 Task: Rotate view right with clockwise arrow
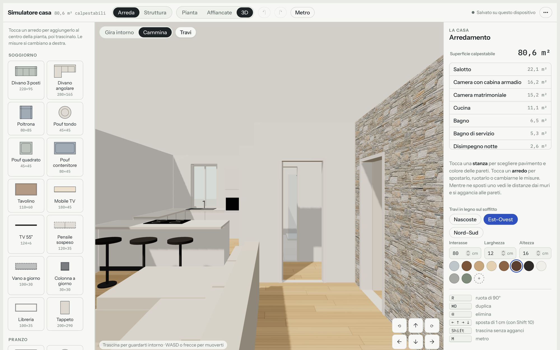(432, 326)
